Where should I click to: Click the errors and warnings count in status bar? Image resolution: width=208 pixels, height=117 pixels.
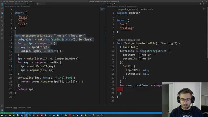click(x=24, y=113)
